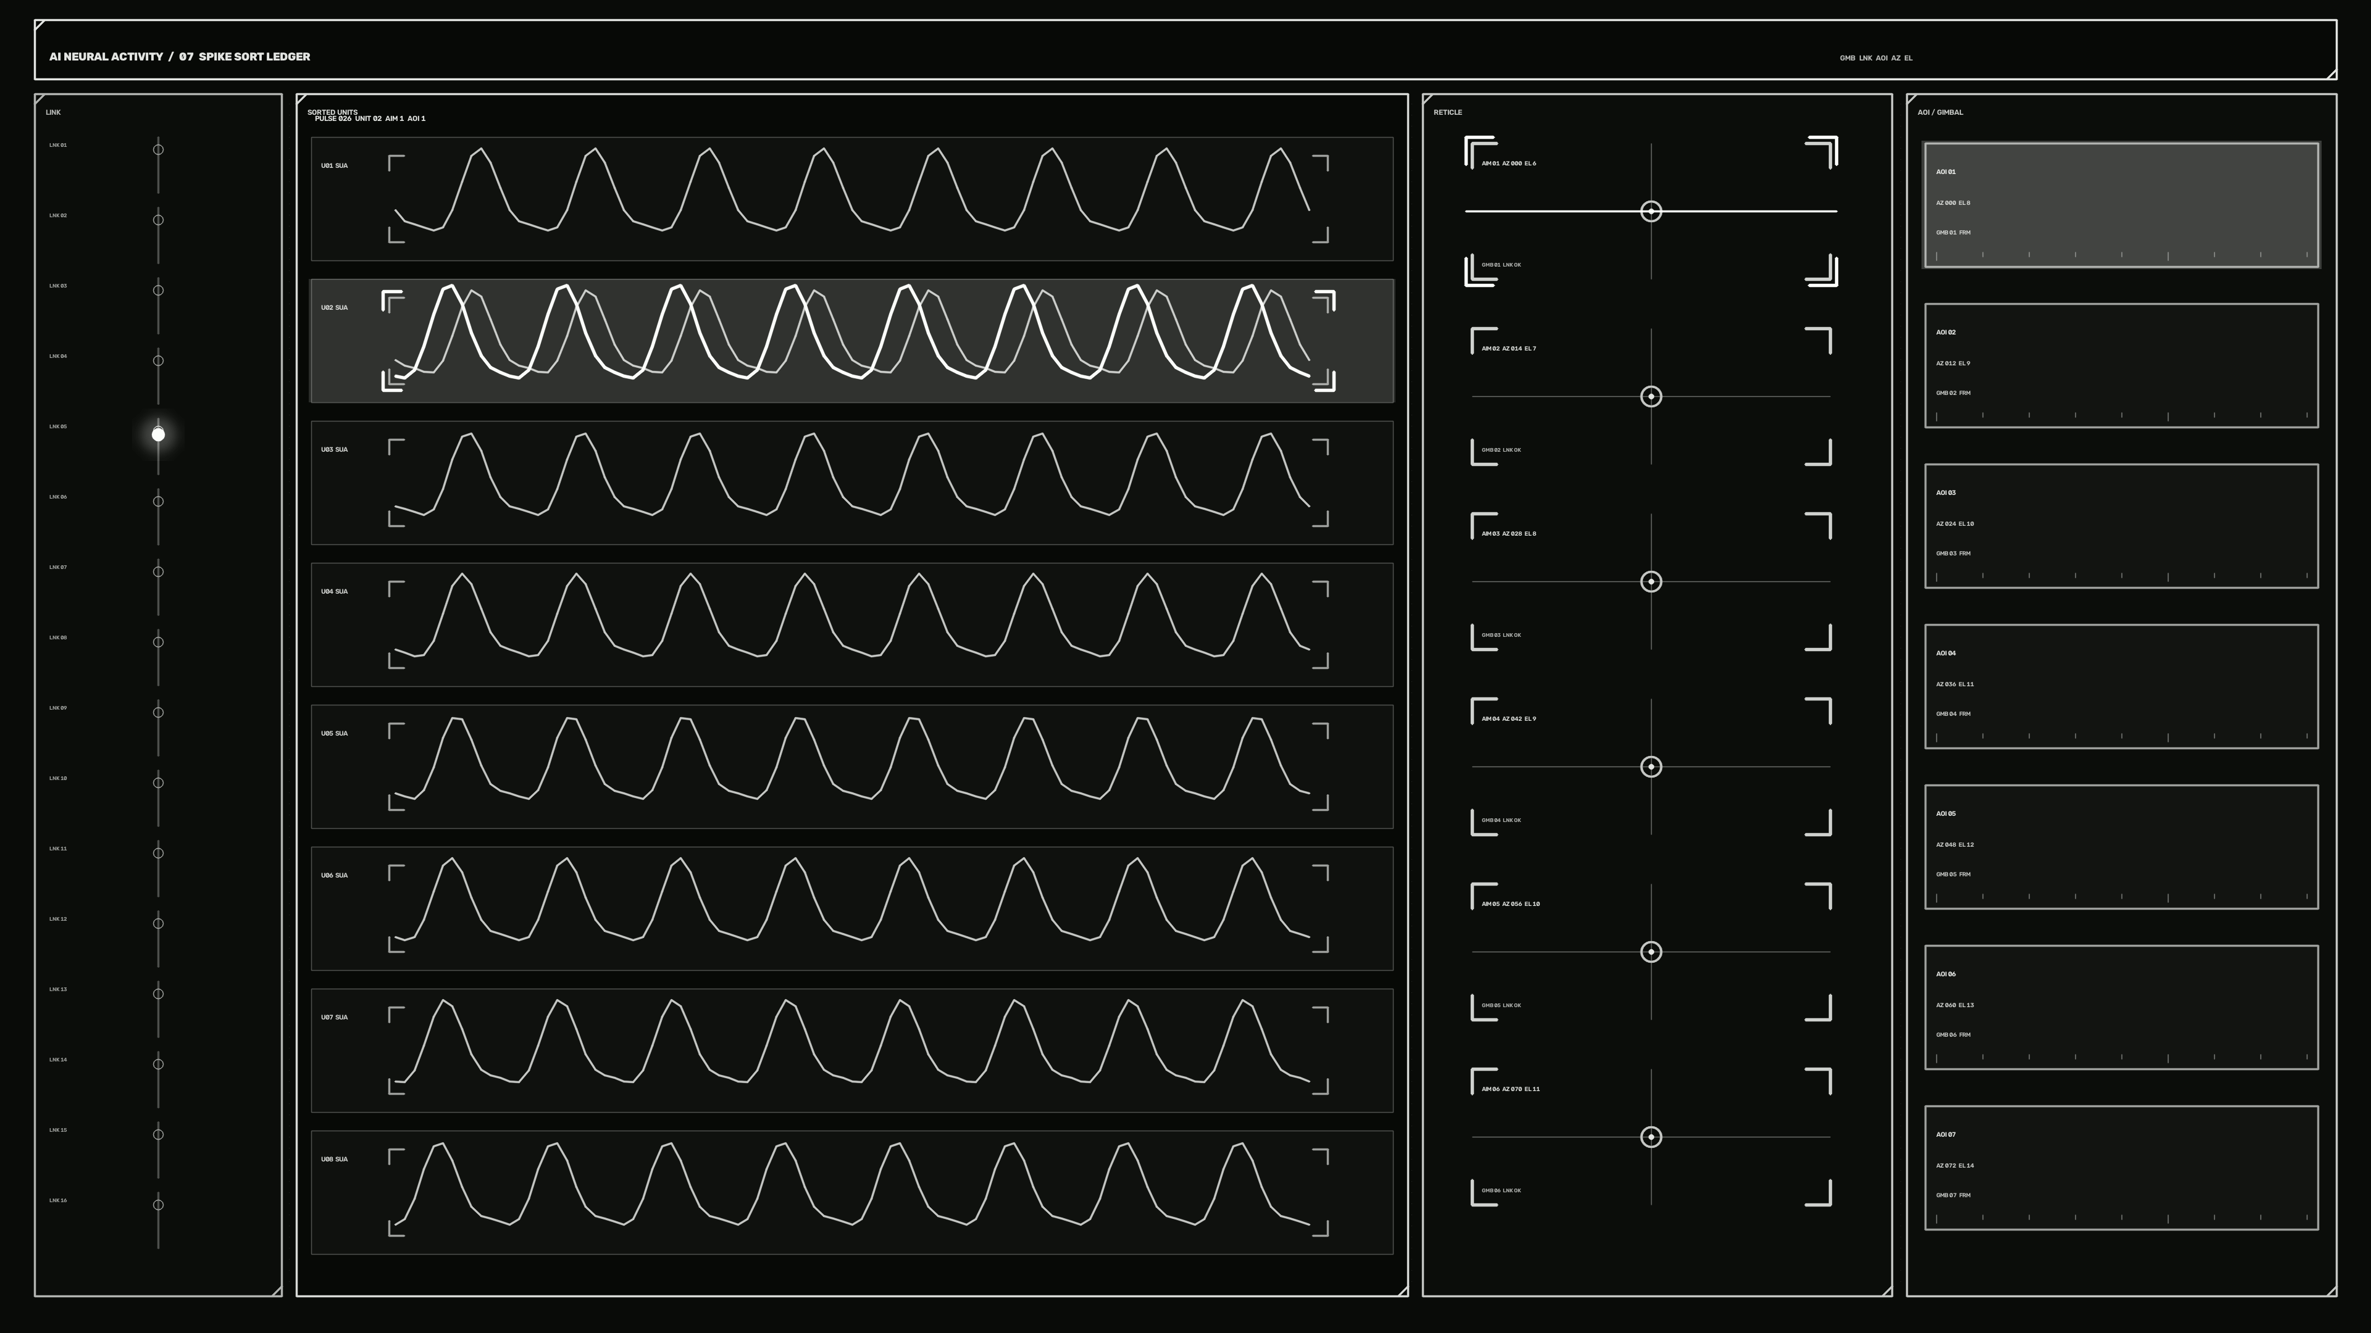Screen dimensions: 2371x1333
Task: Click the 'GMB 06 LNK OK' status text
Action: click(x=1501, y=1190)
